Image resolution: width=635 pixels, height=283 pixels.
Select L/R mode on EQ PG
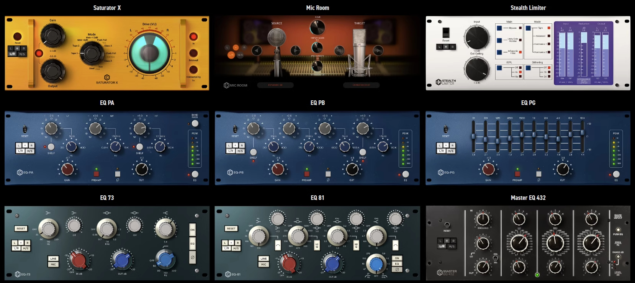[x=442, y=151]
